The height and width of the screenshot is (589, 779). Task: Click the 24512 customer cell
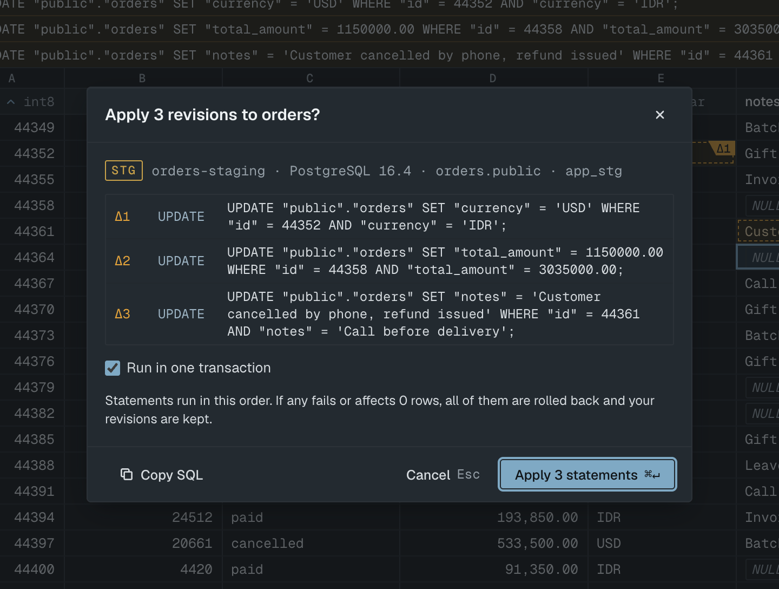(x=143, y=518)
